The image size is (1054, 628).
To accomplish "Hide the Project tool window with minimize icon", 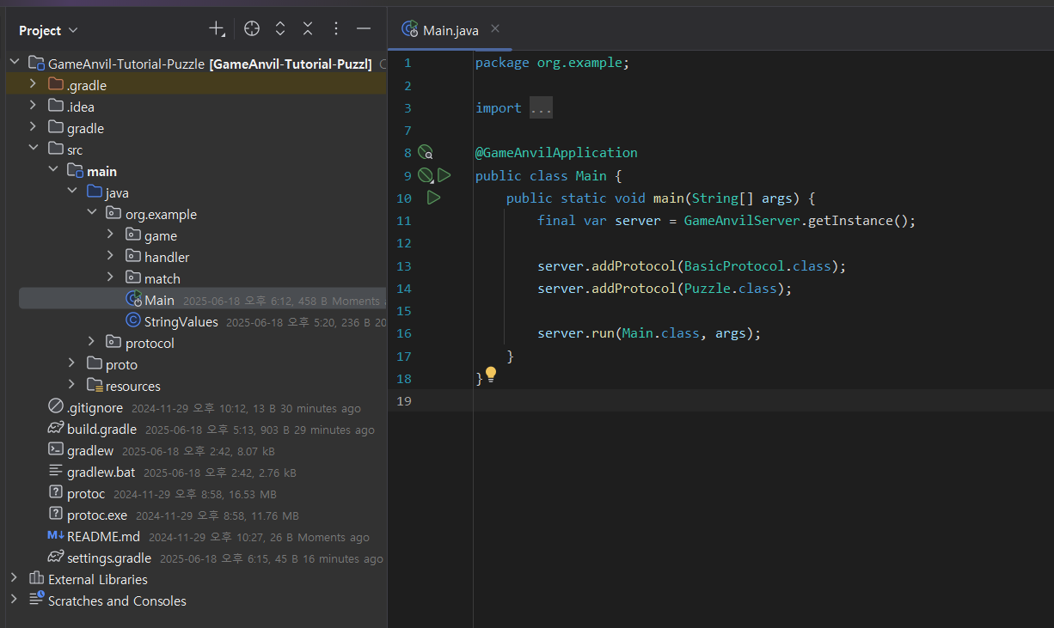I will [364, 29].
